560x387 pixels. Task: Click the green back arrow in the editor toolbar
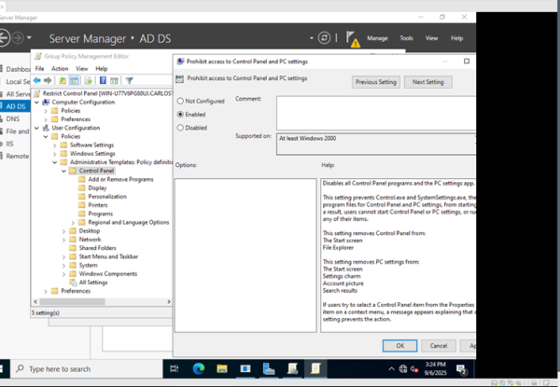click(x=38, y=81)
